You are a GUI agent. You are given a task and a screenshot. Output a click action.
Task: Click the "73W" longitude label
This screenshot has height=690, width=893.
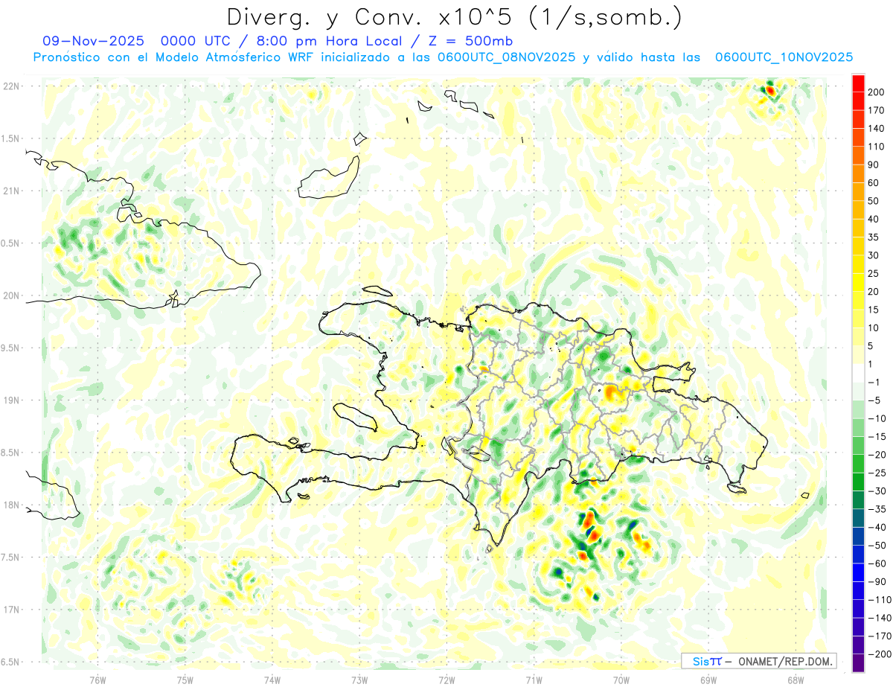(x=359, y=680)
